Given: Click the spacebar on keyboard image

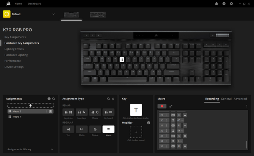Looking at the screenshot, I should (x=127, y=79).
